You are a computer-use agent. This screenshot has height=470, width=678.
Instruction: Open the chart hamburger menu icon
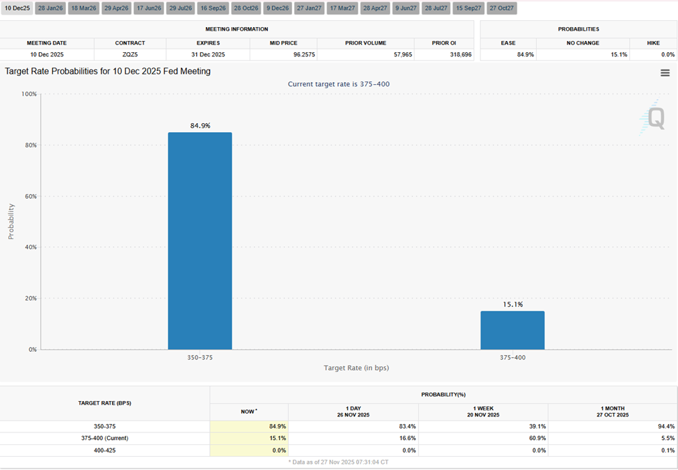click(665, 72)
